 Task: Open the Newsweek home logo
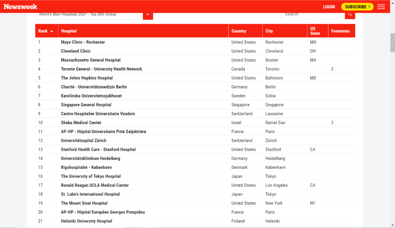(20, 7)
